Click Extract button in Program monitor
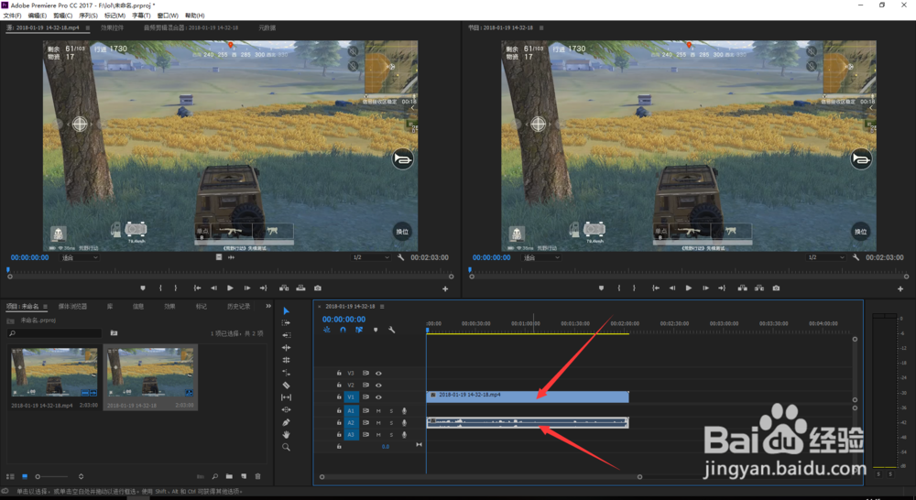Viewport: 916px width, 500px height. click(x=759, y=288)
